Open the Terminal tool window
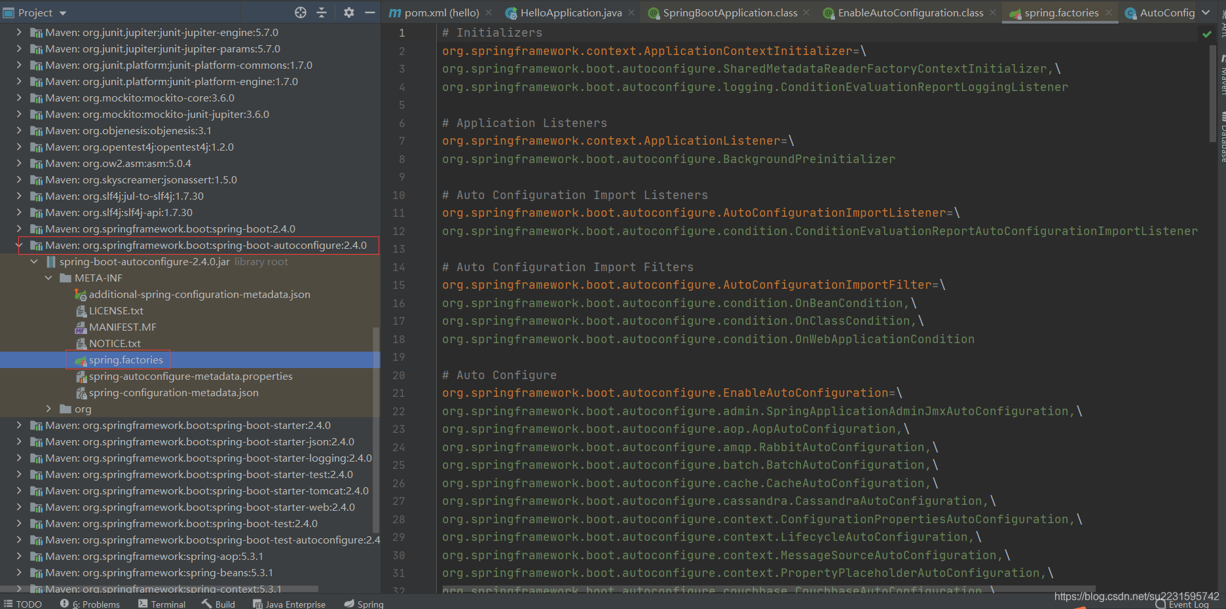The height and width of the screenshot is (609, 1226). (x=162, y=604)
